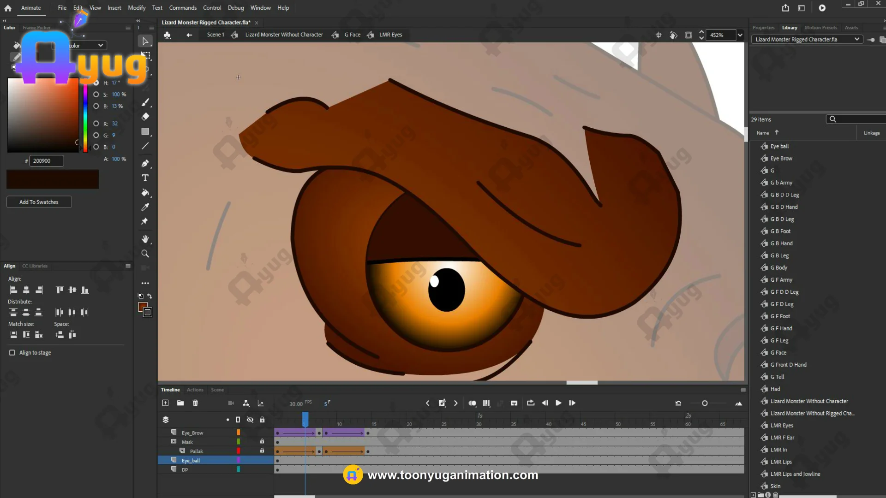Click Add To Swatches button

click(x=39, y=202)
